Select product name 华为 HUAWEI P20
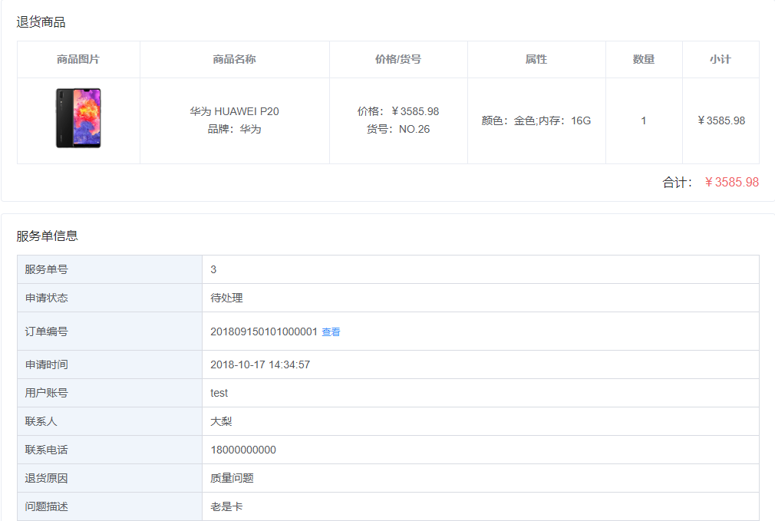 tap(234, 112)
